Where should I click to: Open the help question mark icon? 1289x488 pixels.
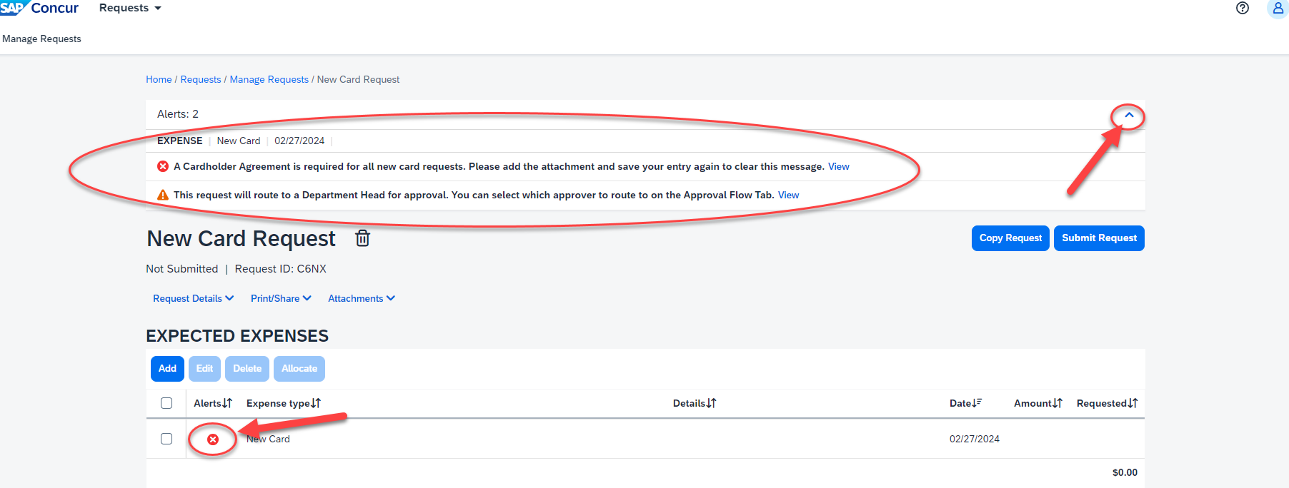[1243, 8]
